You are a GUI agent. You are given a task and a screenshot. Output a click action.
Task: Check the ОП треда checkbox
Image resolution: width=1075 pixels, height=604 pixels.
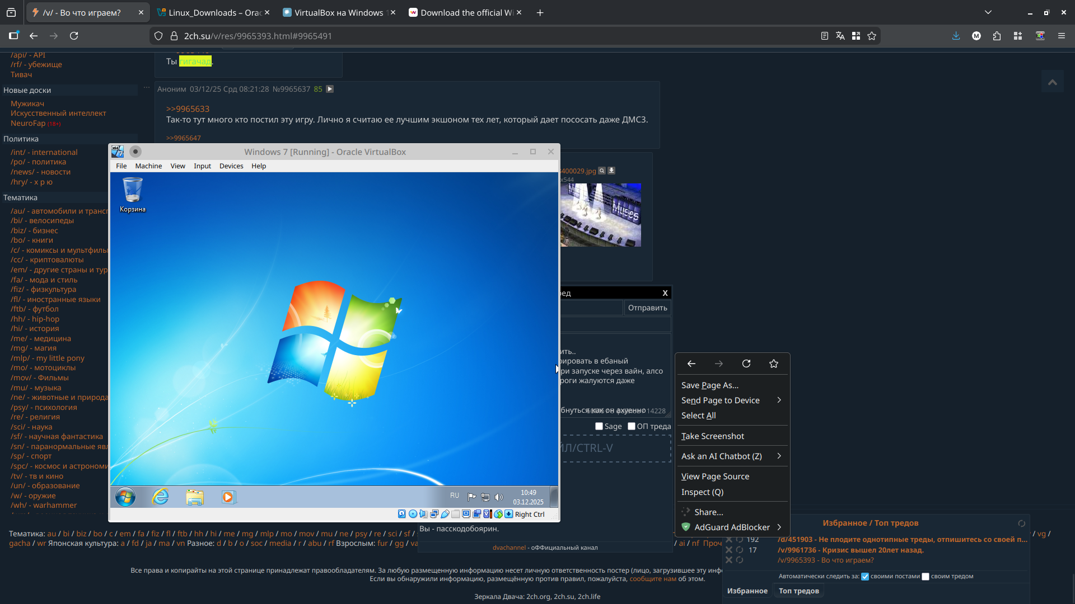pos(632,426)
